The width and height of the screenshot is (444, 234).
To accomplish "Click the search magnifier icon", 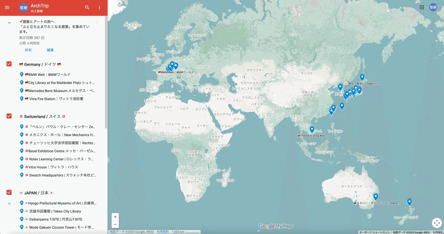I will coord(87,7).
